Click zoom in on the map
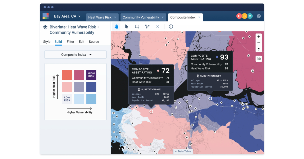The image size is (304, 159). tap(259, 37)
